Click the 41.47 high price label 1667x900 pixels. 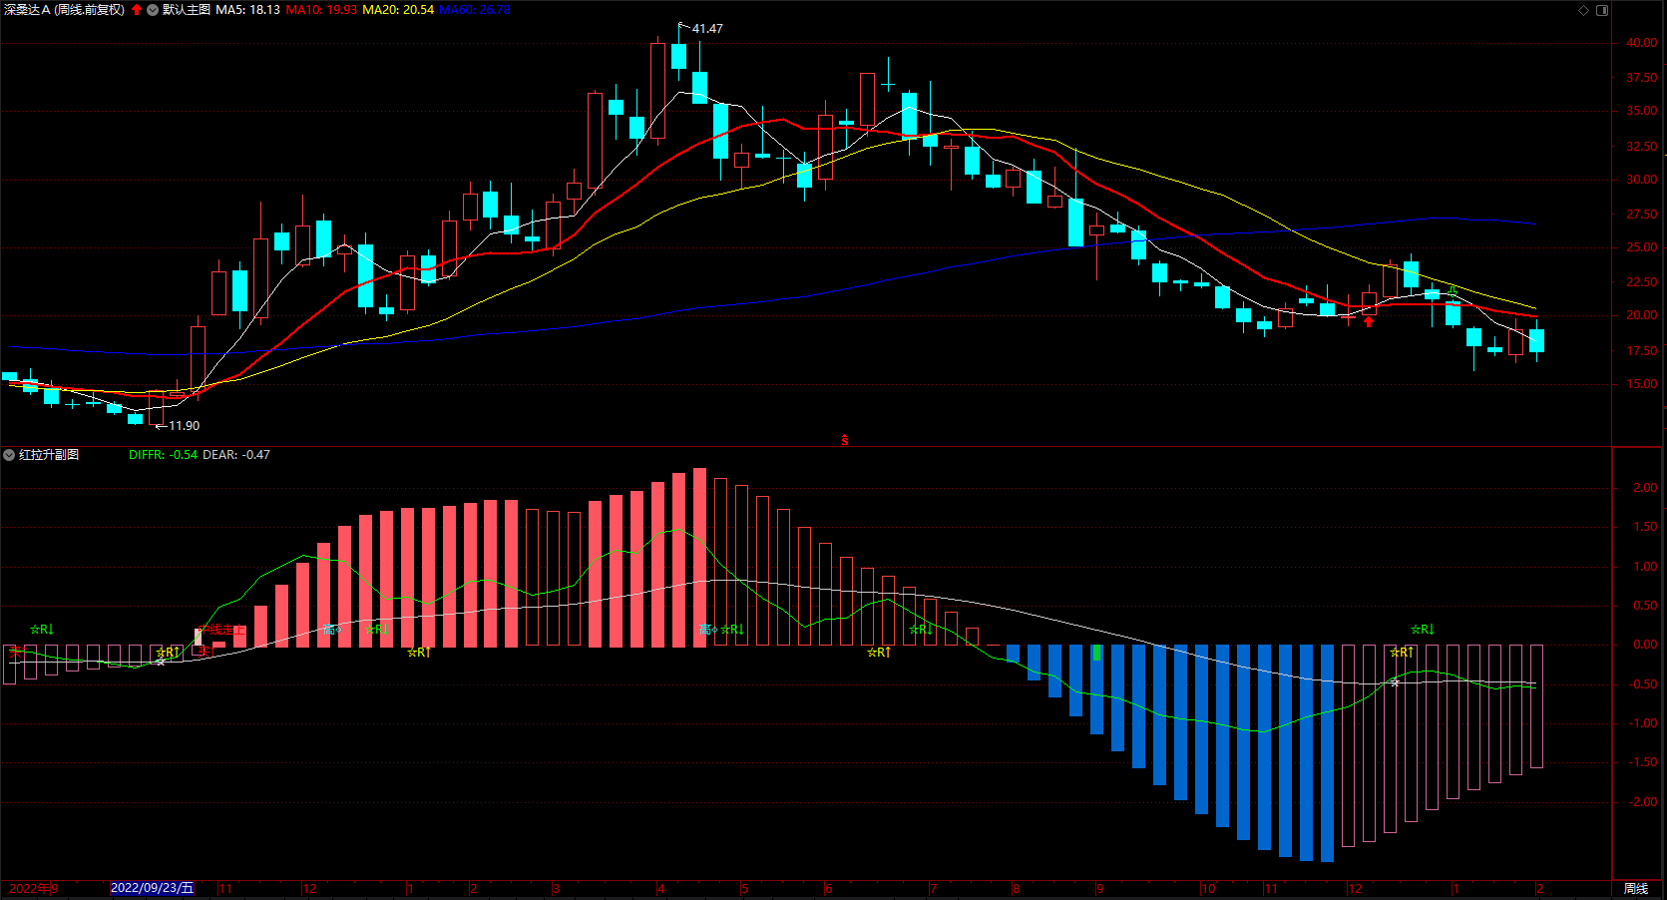tap(707, 29)
